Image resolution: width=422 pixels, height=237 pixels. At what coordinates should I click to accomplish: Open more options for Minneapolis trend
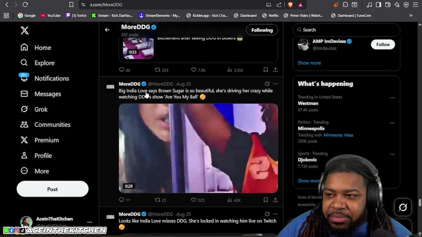(x=392, y=123)
